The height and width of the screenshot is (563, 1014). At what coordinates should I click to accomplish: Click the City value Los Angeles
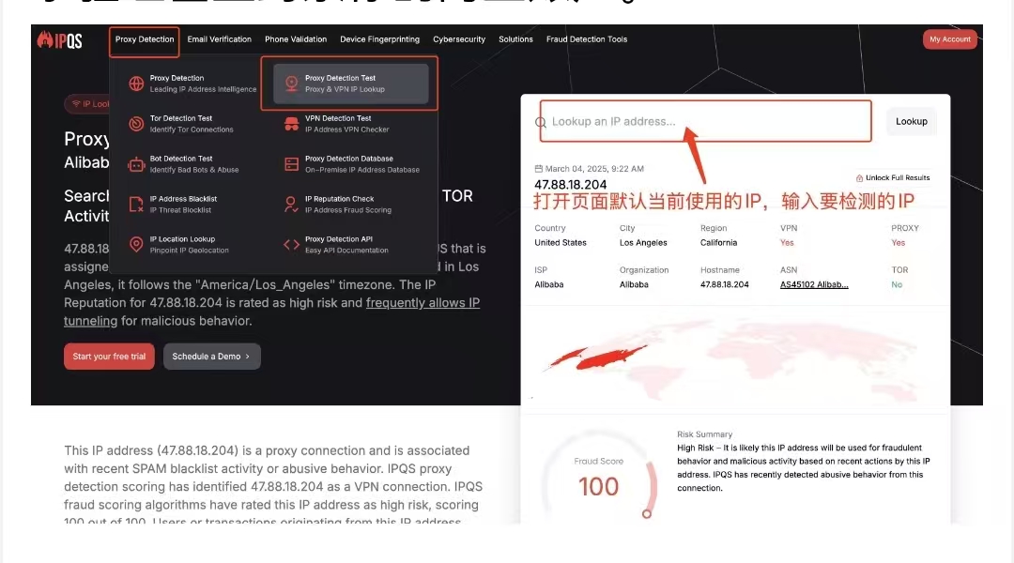(643, 243)
